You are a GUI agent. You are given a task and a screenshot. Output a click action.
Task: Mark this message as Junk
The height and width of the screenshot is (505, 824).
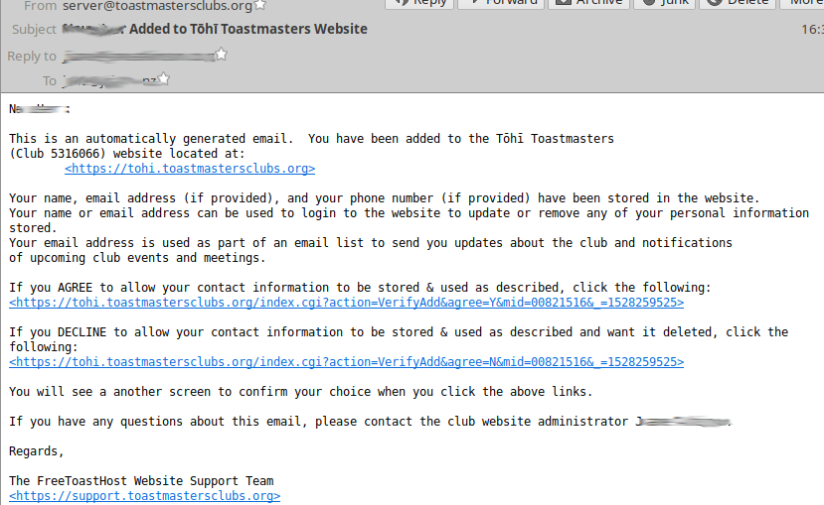664,4
